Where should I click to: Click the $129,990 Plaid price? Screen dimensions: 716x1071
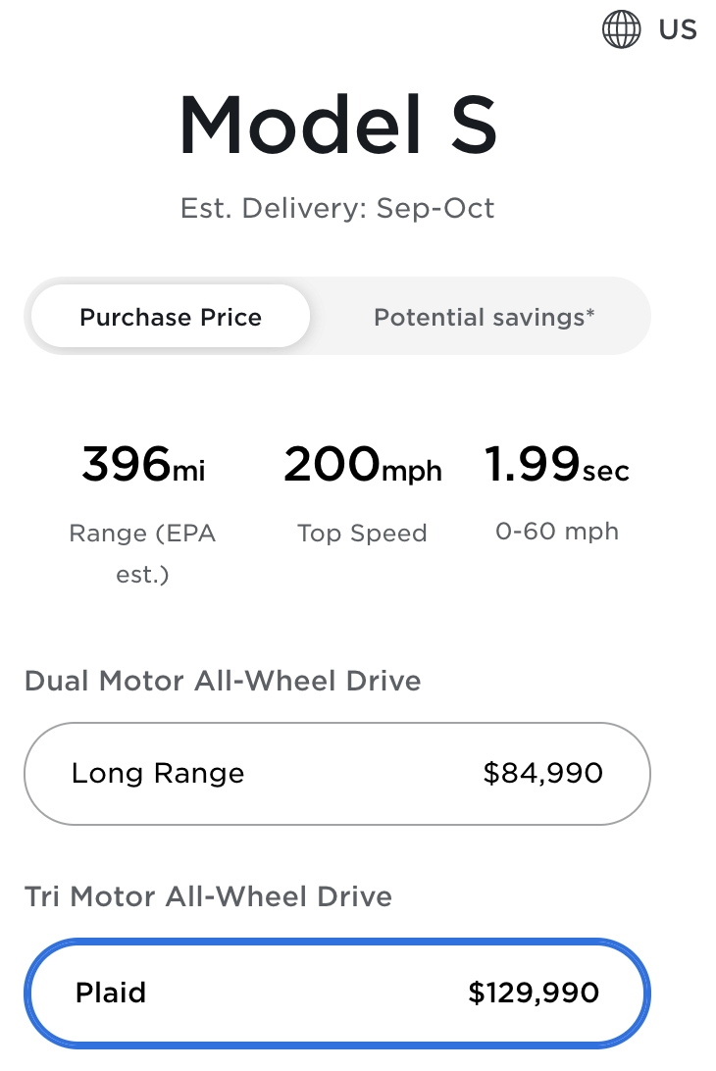tap(534, 994)
